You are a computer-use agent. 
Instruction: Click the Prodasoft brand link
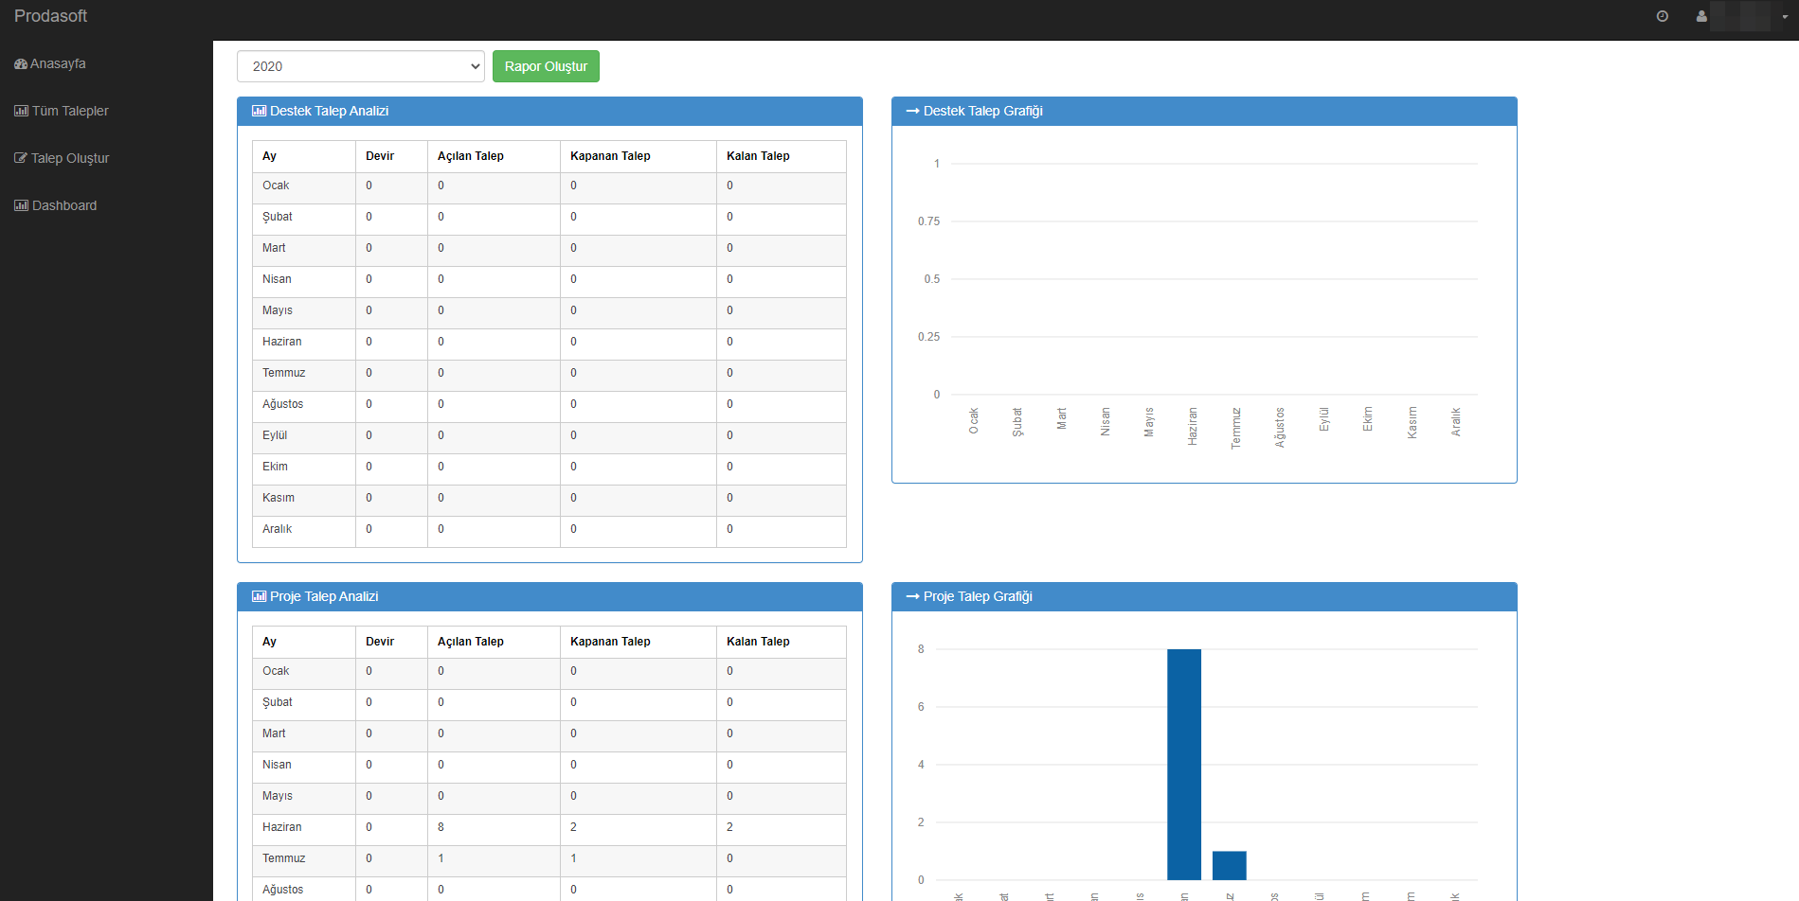tap(50, 16)
